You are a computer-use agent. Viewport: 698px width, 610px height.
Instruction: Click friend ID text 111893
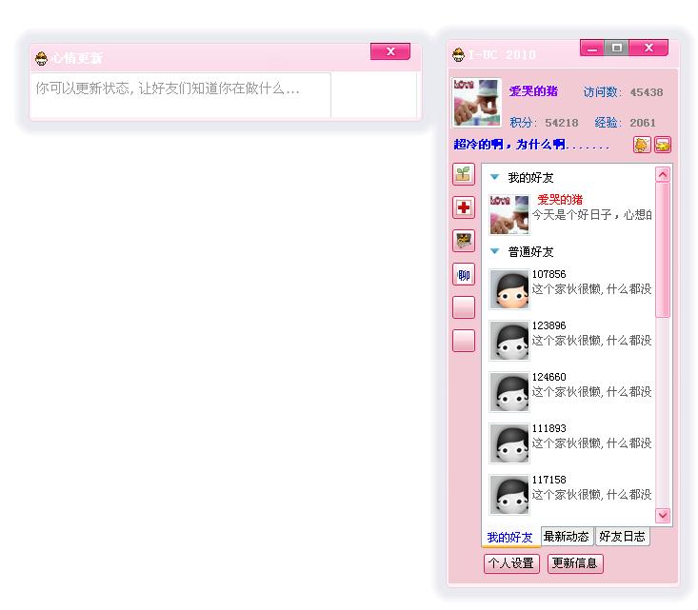point(548,428)
